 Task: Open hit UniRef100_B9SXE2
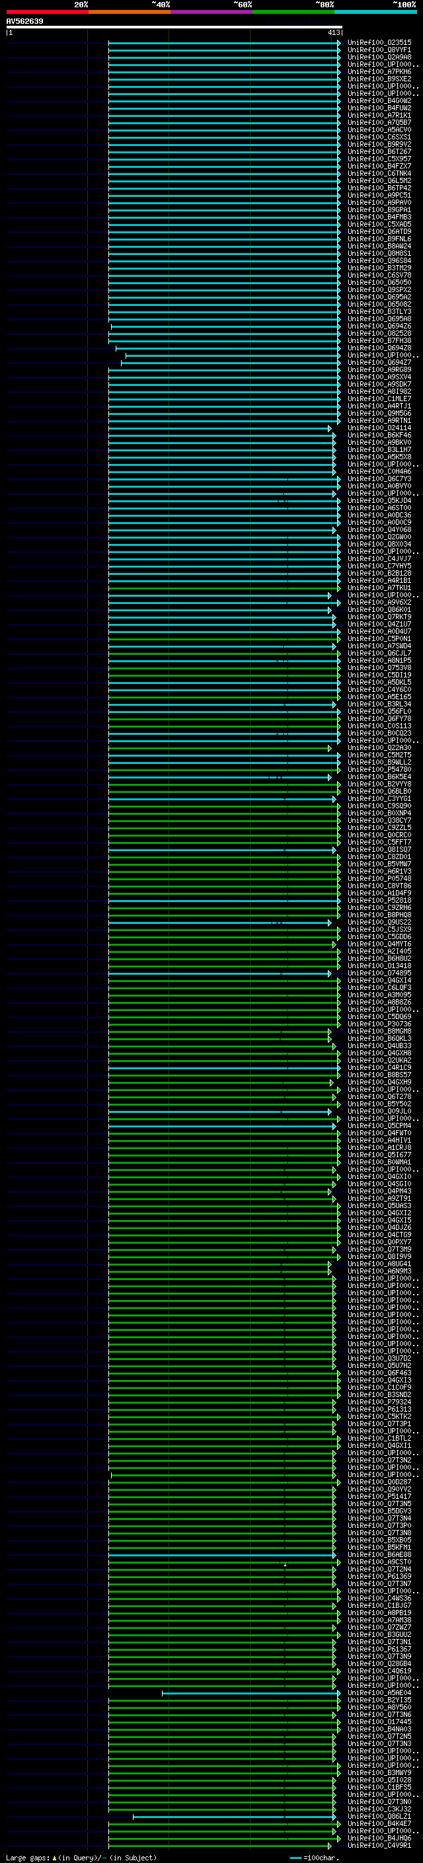[379, 79]
